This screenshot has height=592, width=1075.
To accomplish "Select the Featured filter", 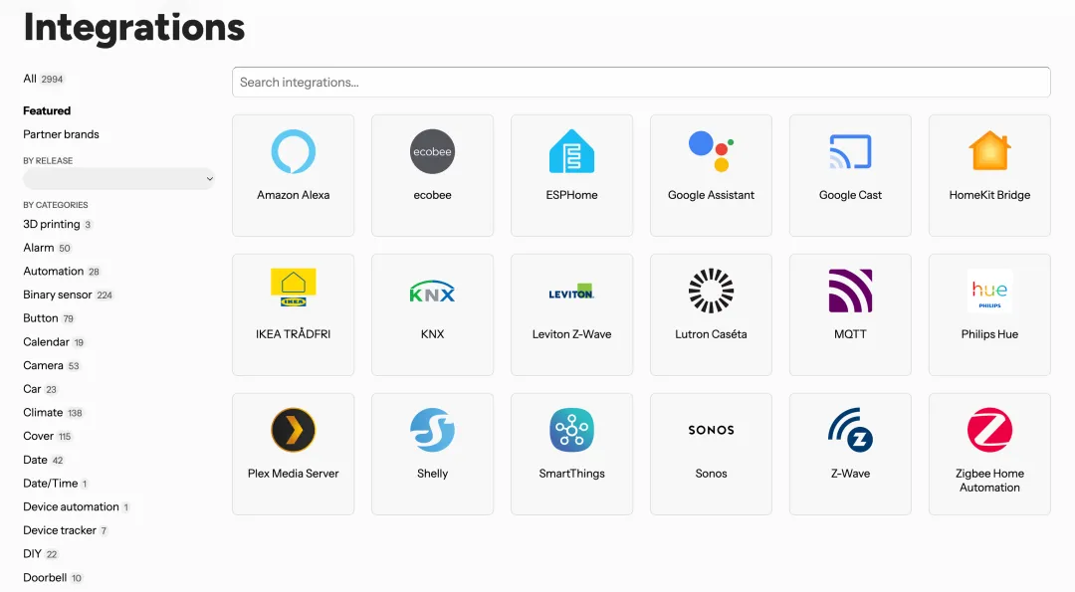I will (x=47, y=111).
